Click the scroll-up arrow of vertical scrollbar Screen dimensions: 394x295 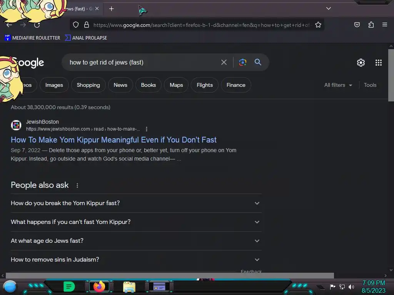pyautogui.click(x=391, y=46)
